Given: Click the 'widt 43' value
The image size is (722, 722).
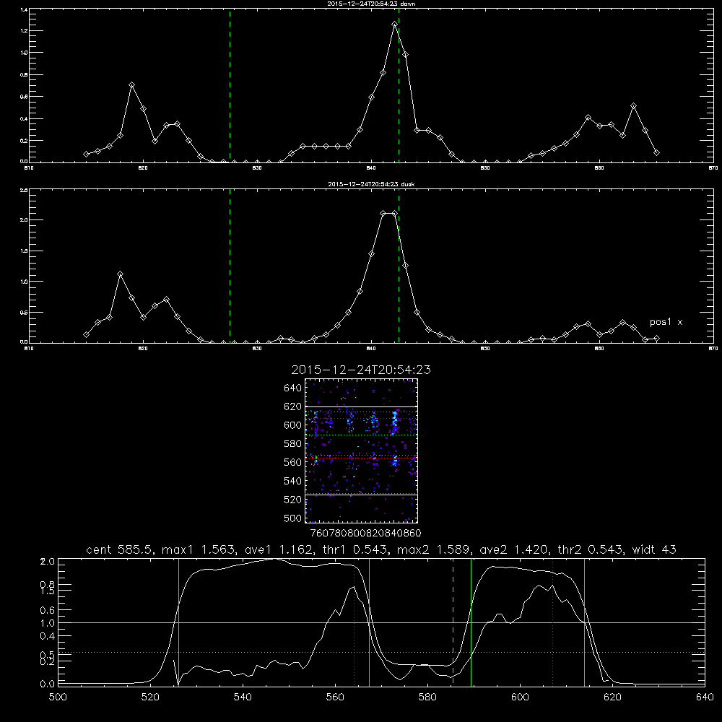Looking at the screenshot, I should (654, 549).
